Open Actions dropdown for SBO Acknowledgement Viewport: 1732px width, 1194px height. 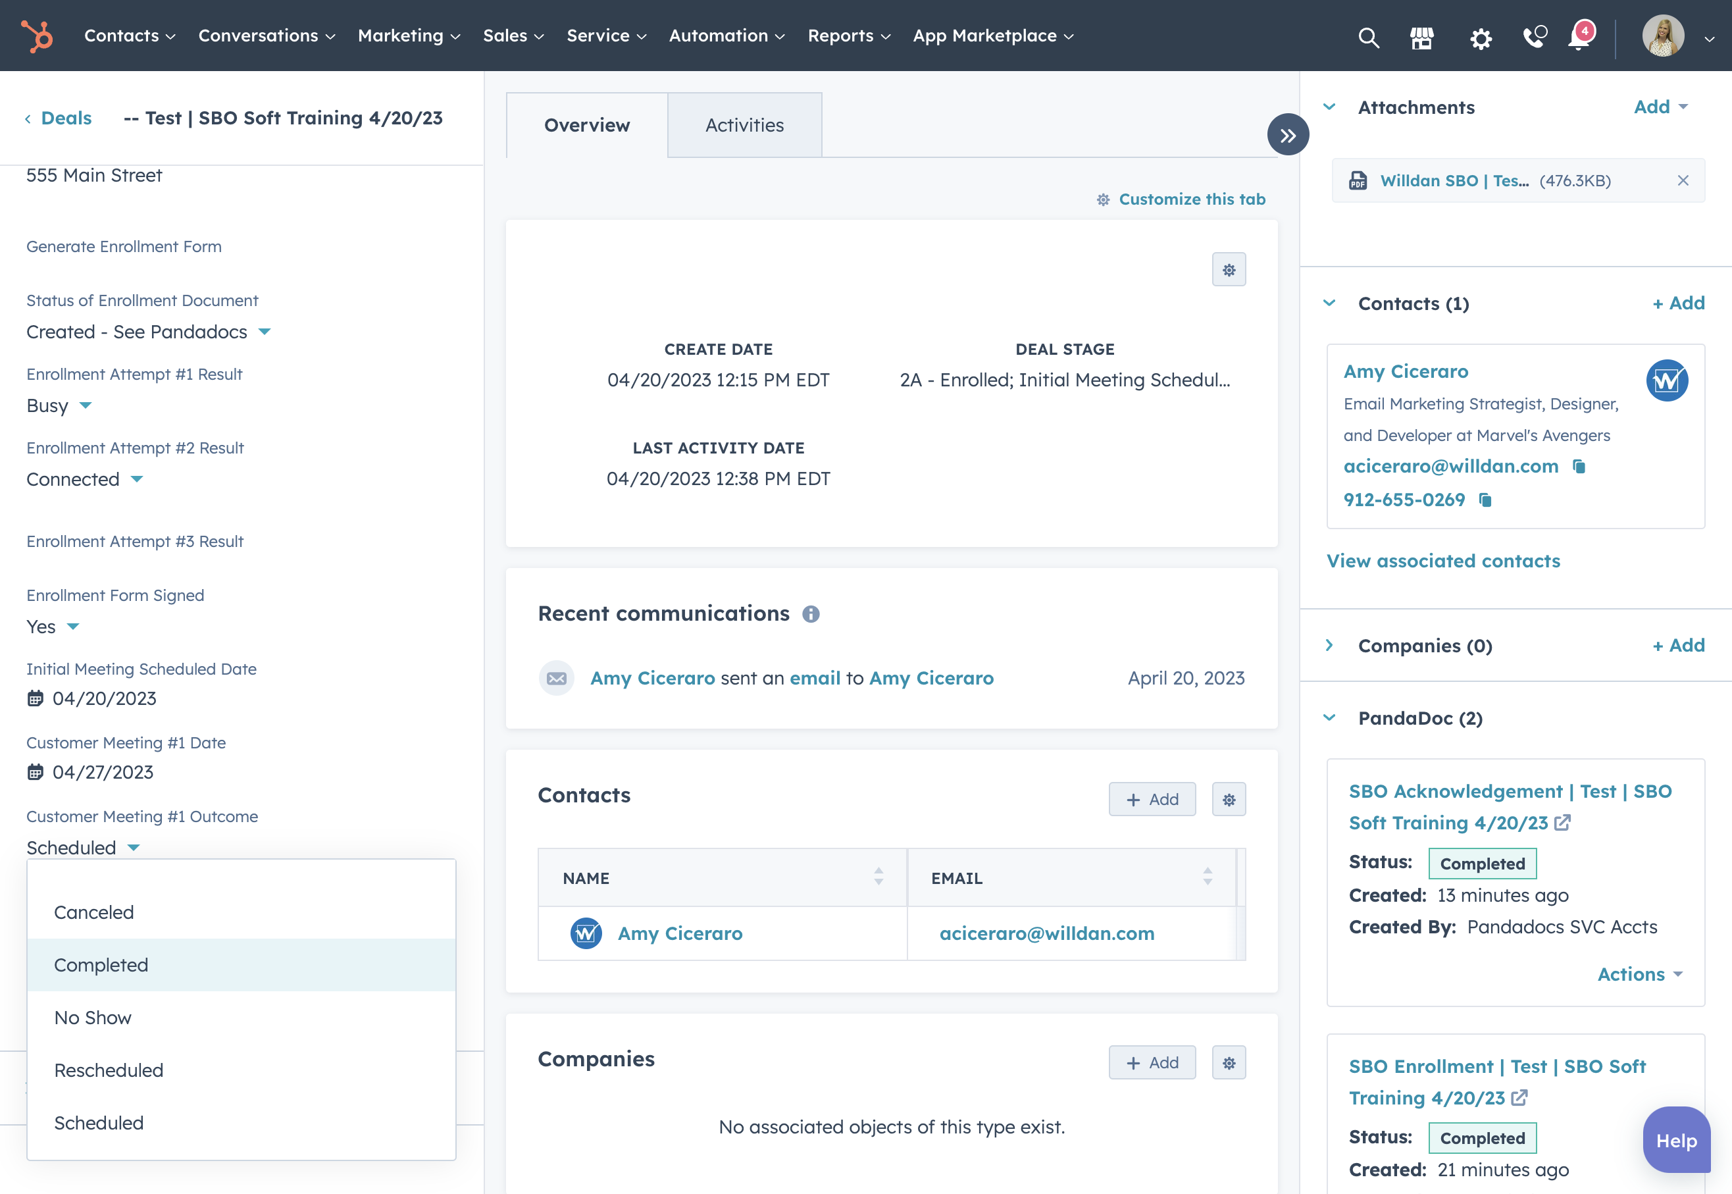click(x=1640, y=974)
